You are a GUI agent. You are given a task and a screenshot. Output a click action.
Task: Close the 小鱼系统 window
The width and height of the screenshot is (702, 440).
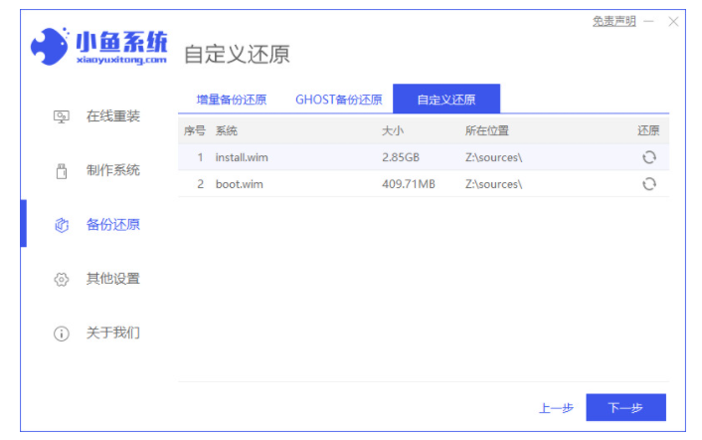tap(673, 22)
